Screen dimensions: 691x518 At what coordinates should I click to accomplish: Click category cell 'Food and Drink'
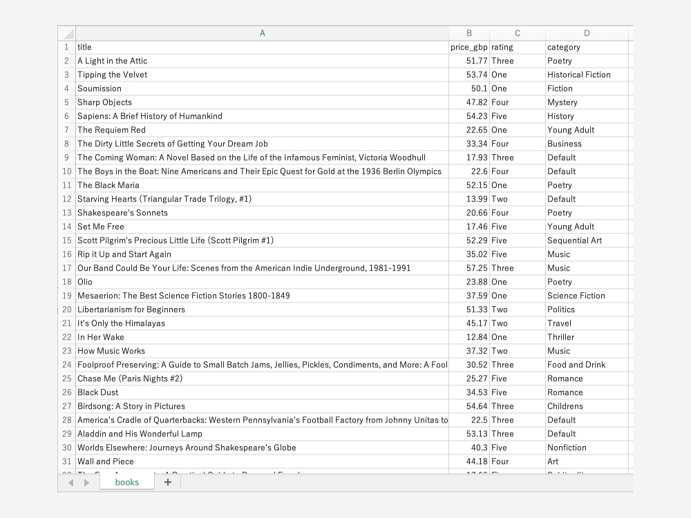[x=587, y=365]
